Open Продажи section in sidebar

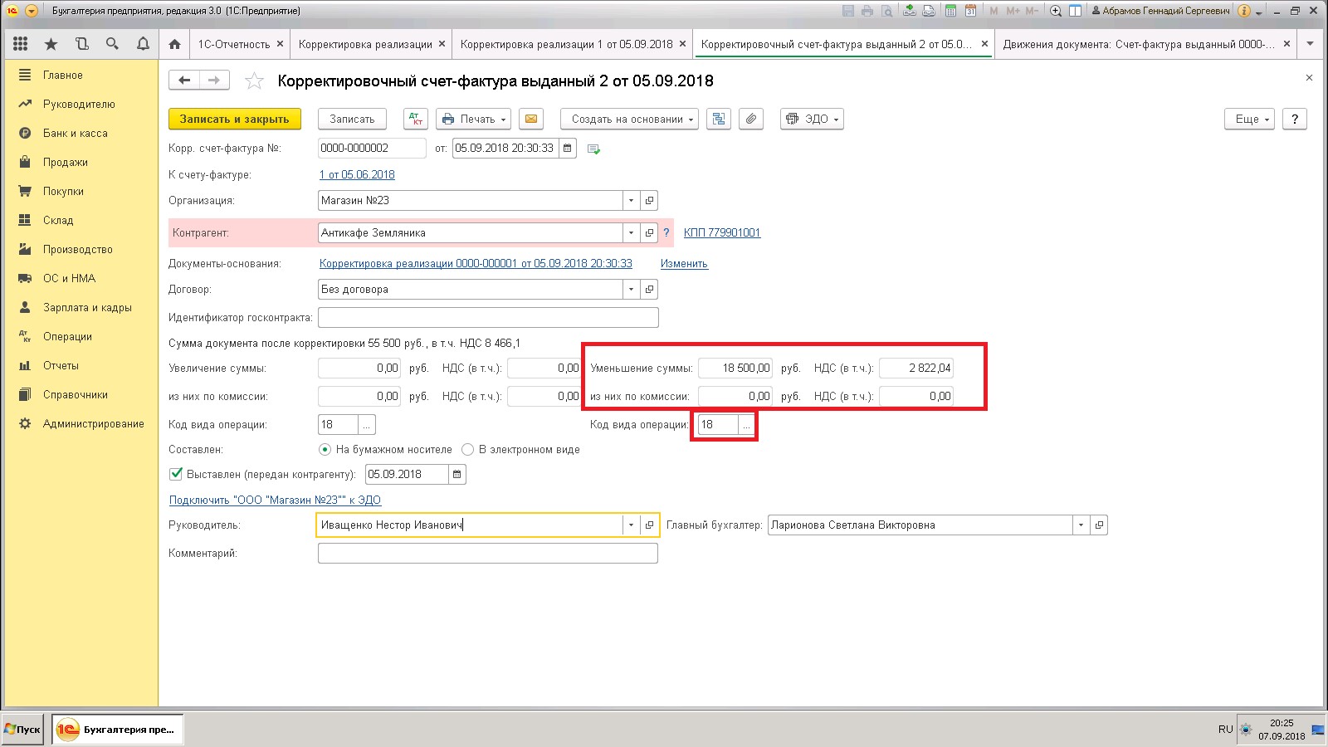click(x=66, y=162)
